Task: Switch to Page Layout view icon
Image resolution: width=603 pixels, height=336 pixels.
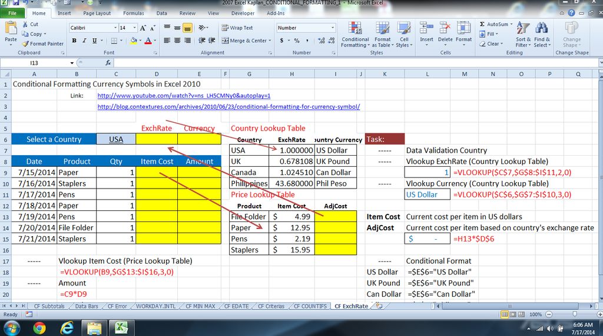Action: (513, 314)
